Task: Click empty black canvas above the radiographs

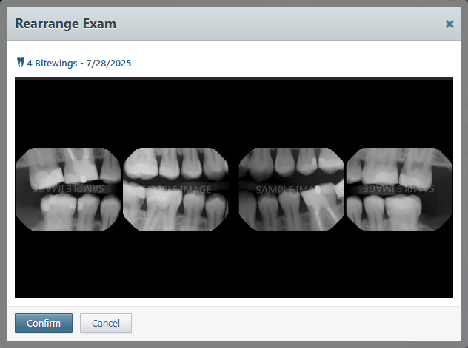Action: point(233,111)
